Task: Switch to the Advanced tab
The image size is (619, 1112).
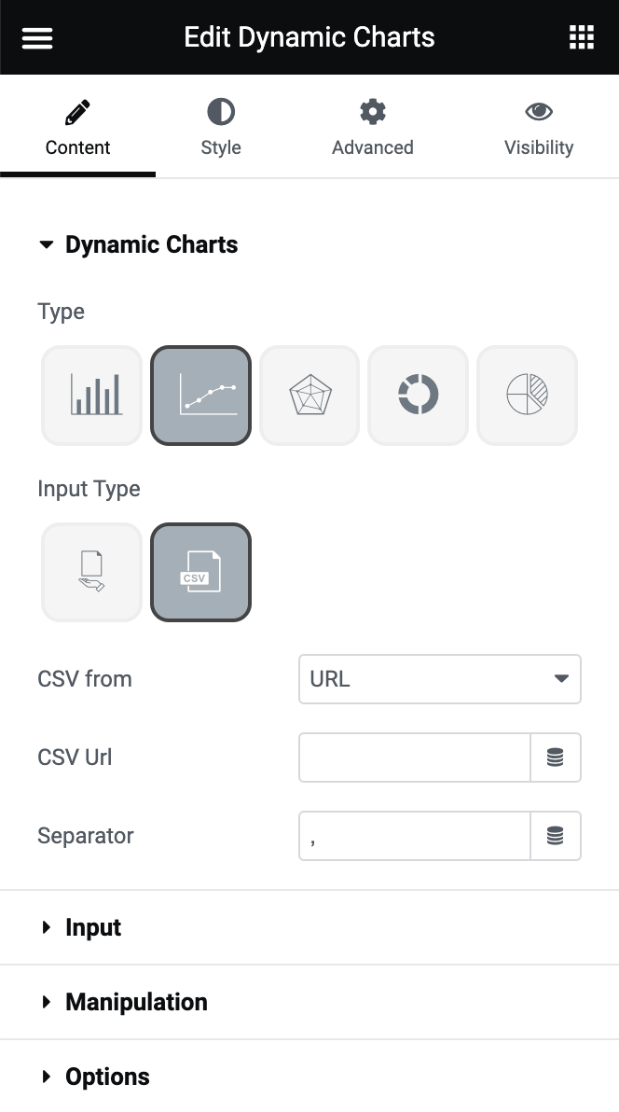Action: coord(373,129)
